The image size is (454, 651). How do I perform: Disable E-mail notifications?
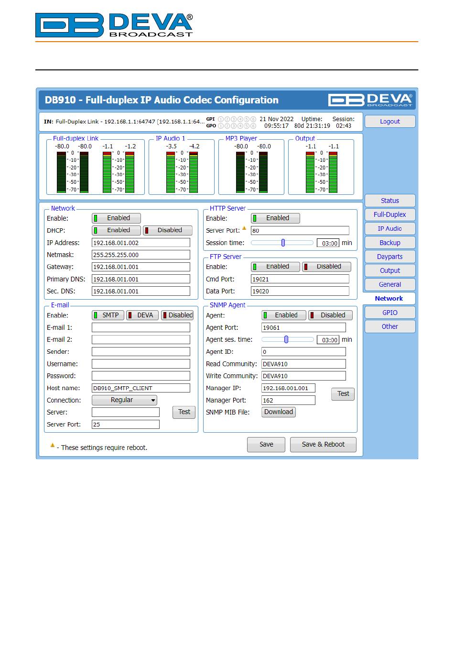pyautogui.click(x=177, y=315)
